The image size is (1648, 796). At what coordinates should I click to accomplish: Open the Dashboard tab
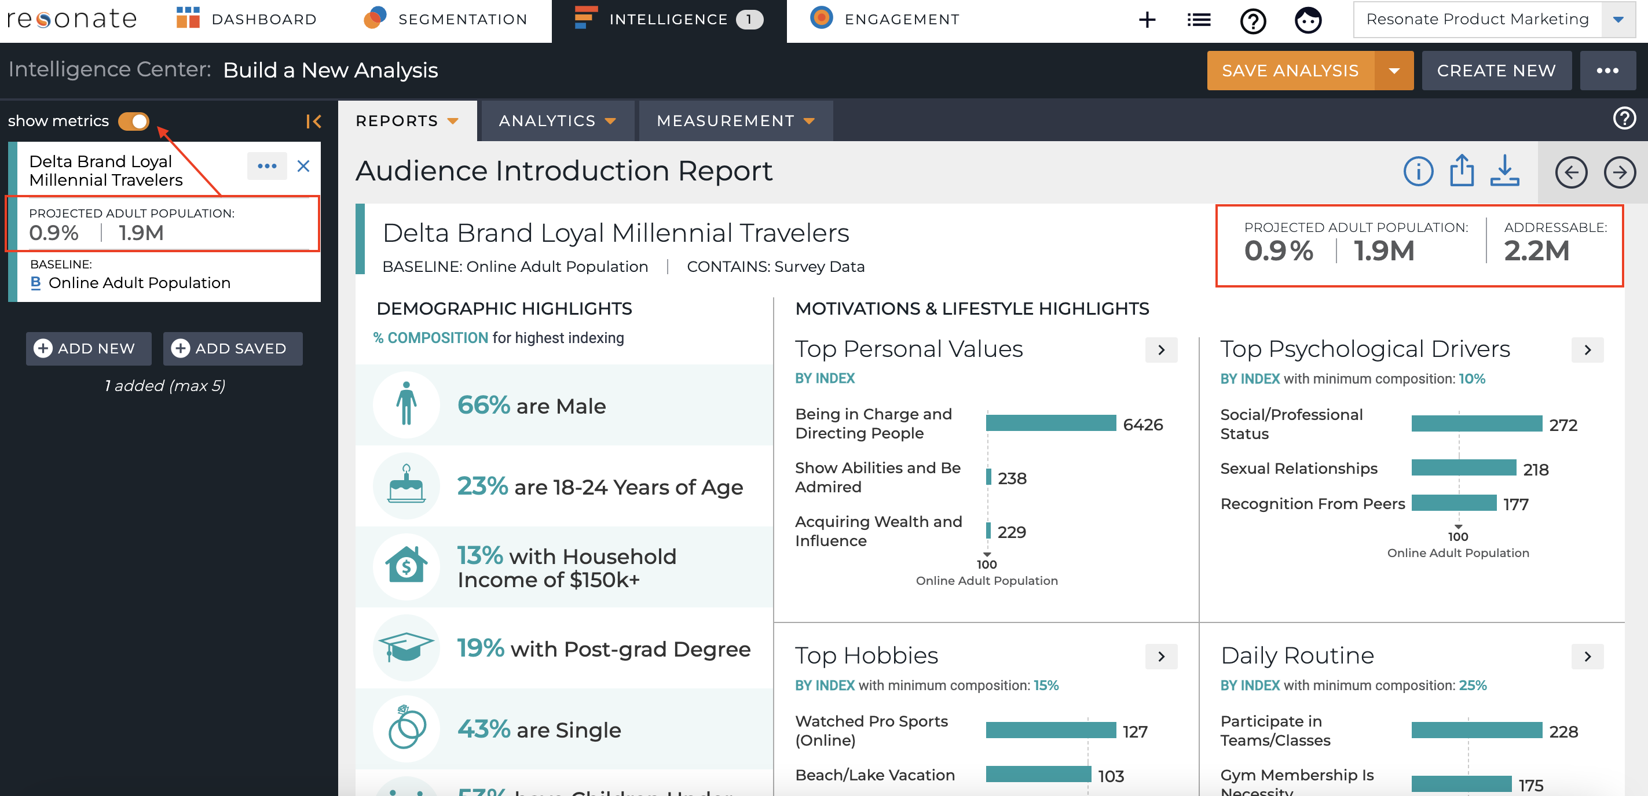[x=246, y=19]
